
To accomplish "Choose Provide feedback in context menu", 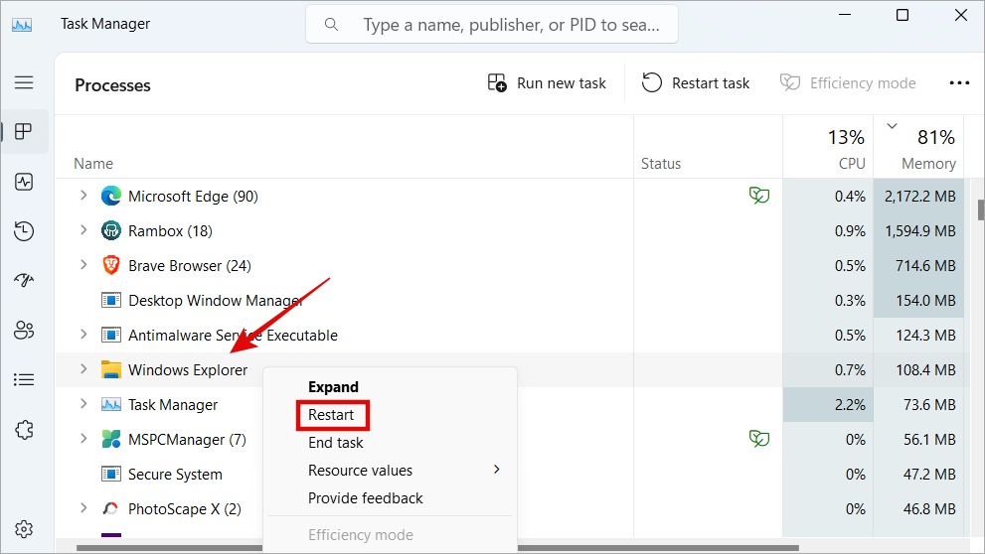I will [x=366, y=498].
